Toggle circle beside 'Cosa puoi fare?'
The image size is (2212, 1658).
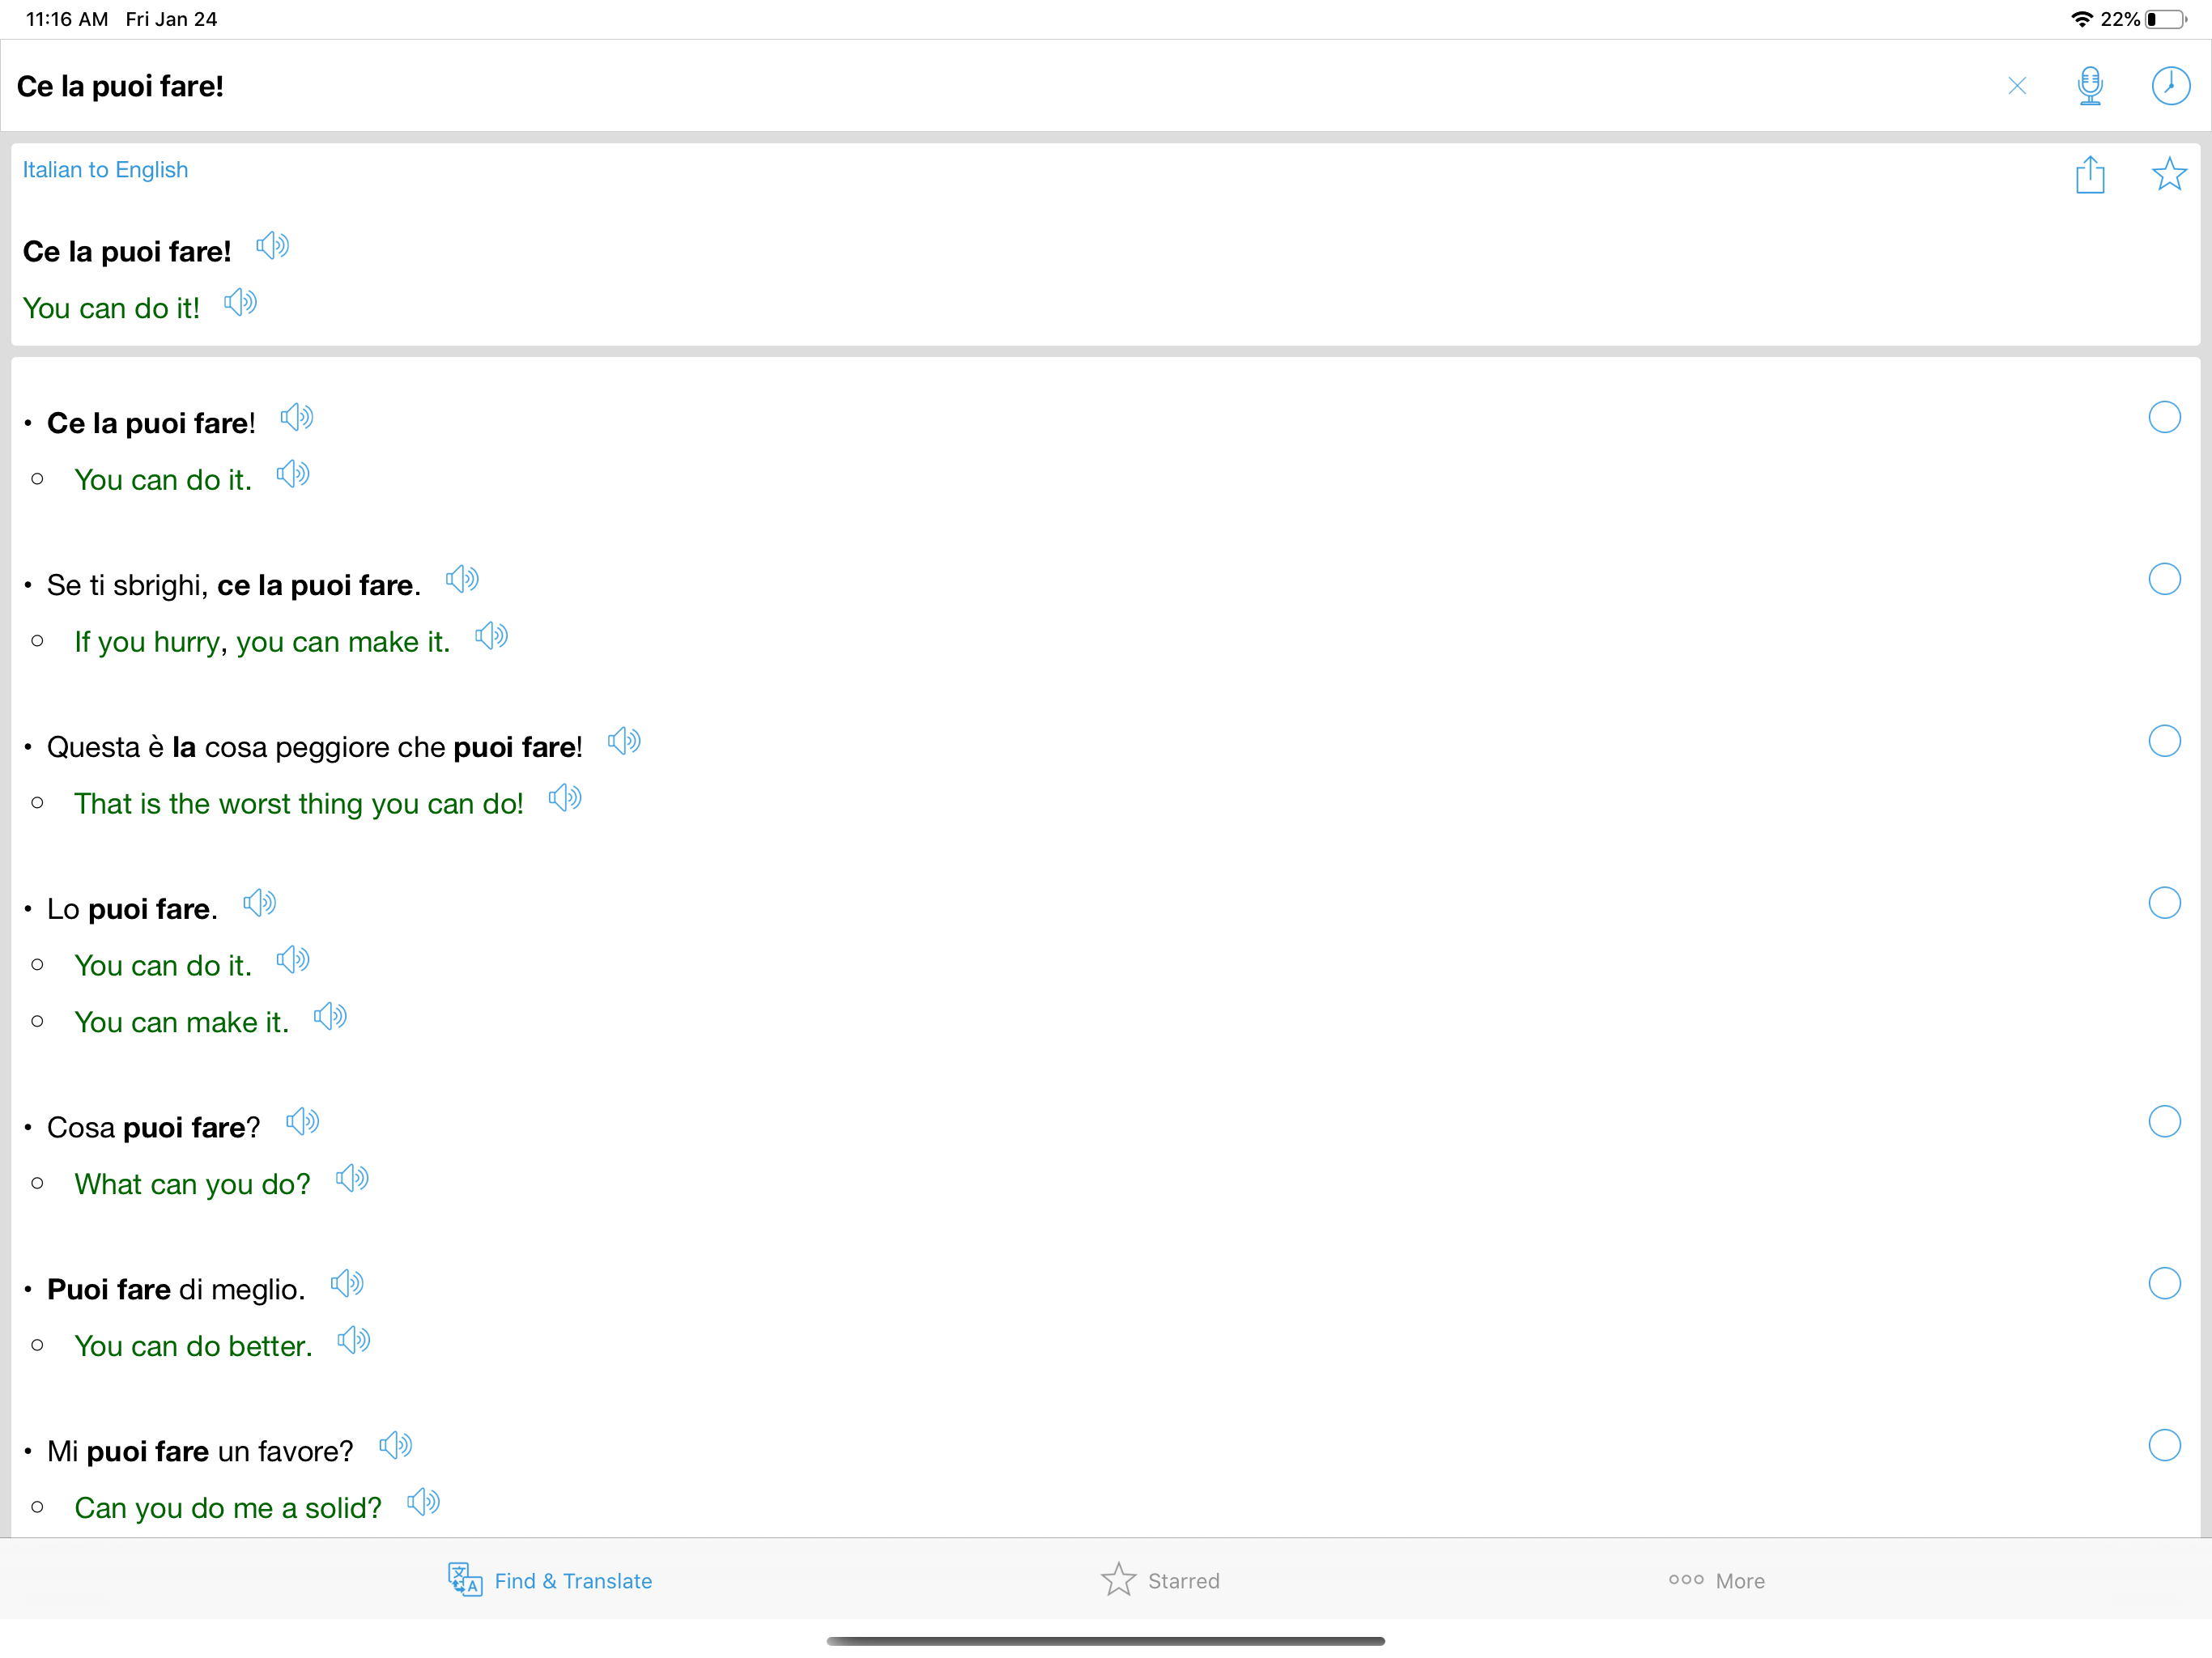(2164, 1122)
